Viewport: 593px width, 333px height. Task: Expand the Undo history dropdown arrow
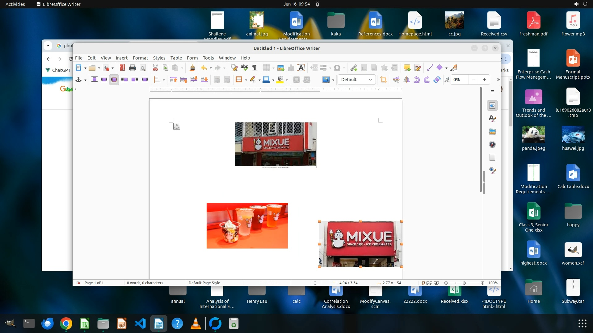click(211, 68)
